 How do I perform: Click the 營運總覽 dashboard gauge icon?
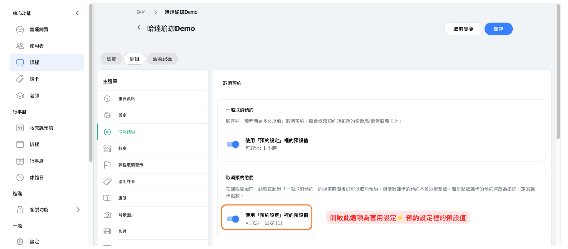tap(20, 29)
